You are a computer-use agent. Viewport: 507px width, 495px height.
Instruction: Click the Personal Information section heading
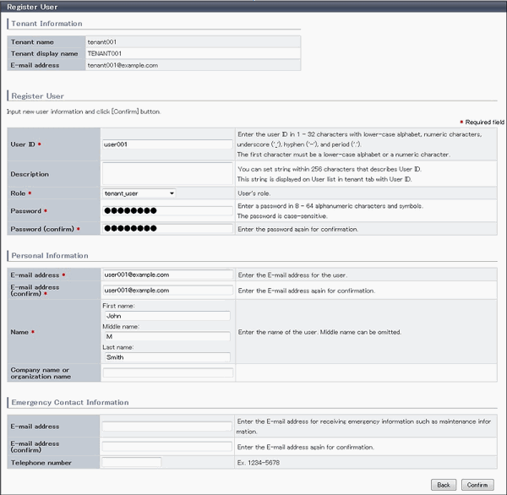50,256
